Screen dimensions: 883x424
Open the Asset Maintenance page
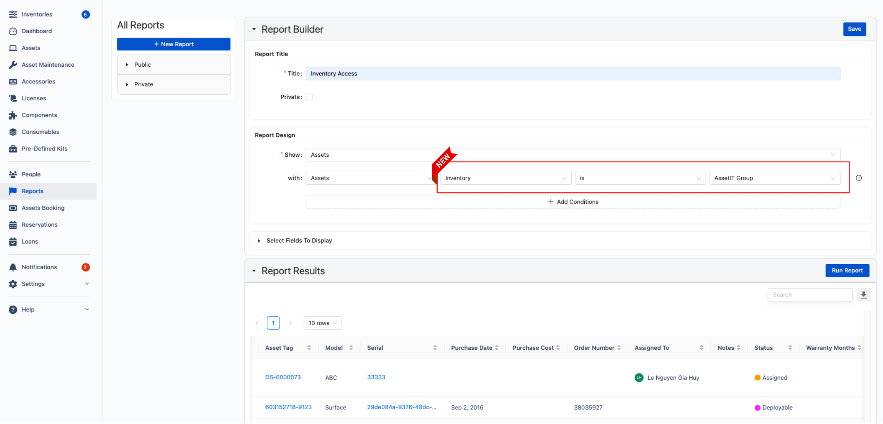click(48, 64)
